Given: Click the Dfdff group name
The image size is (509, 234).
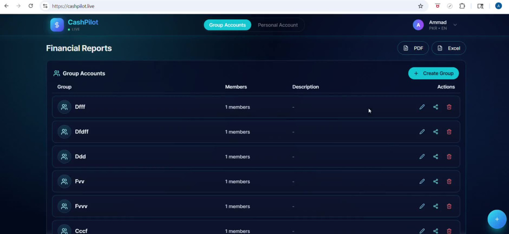Looking at the screenshot, I should click(x=81, y=132).
